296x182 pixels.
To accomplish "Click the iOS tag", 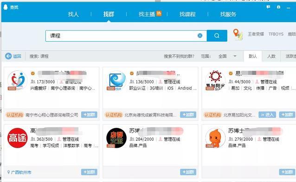I will tap(170, 88).
